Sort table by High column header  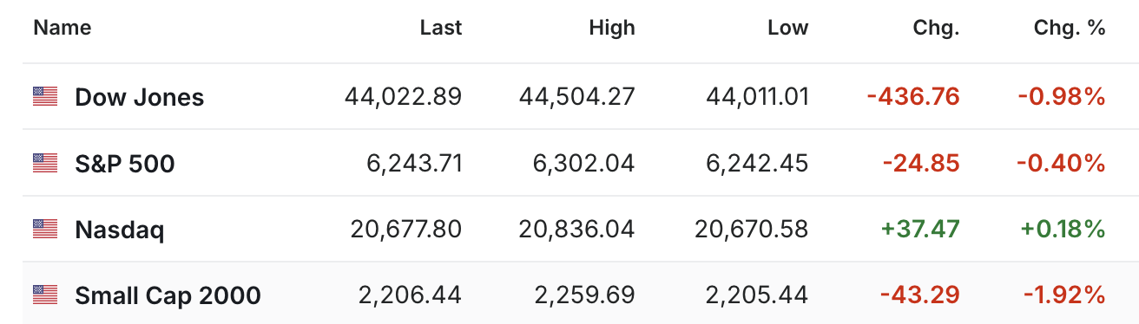click(612, 28)
